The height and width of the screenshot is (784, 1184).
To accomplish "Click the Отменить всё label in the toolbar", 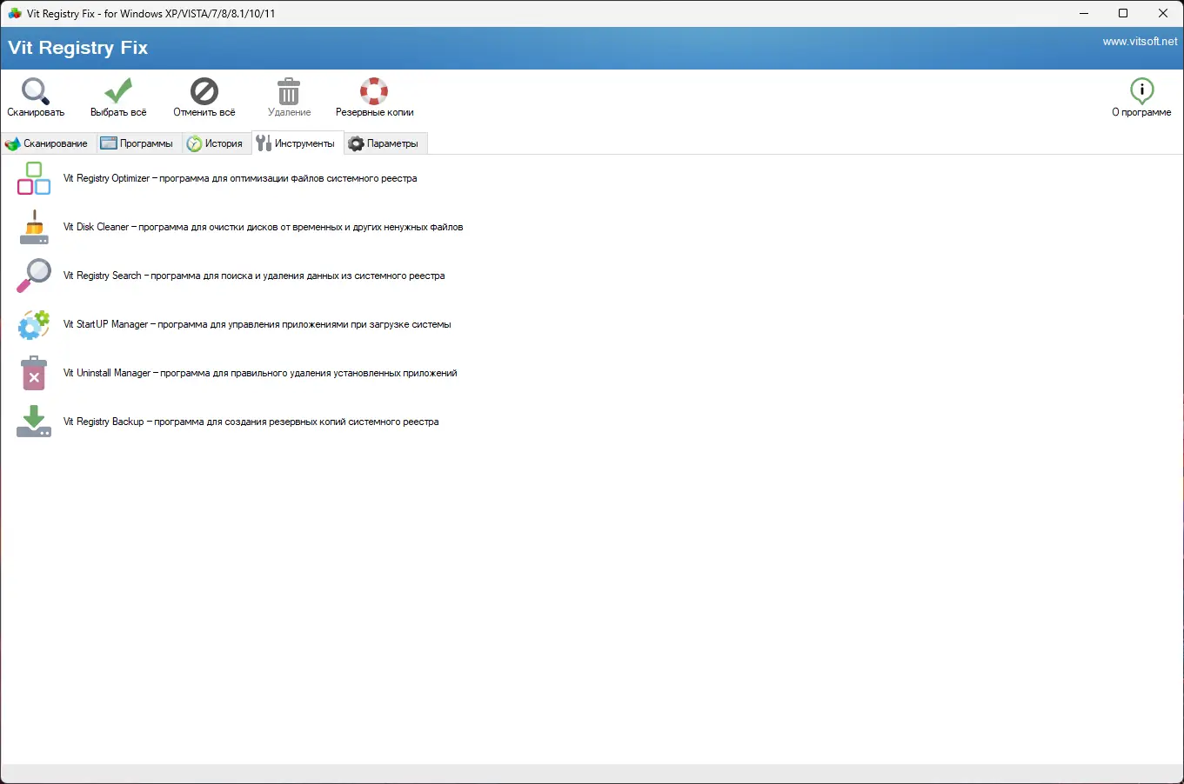I will coord(204,112).
